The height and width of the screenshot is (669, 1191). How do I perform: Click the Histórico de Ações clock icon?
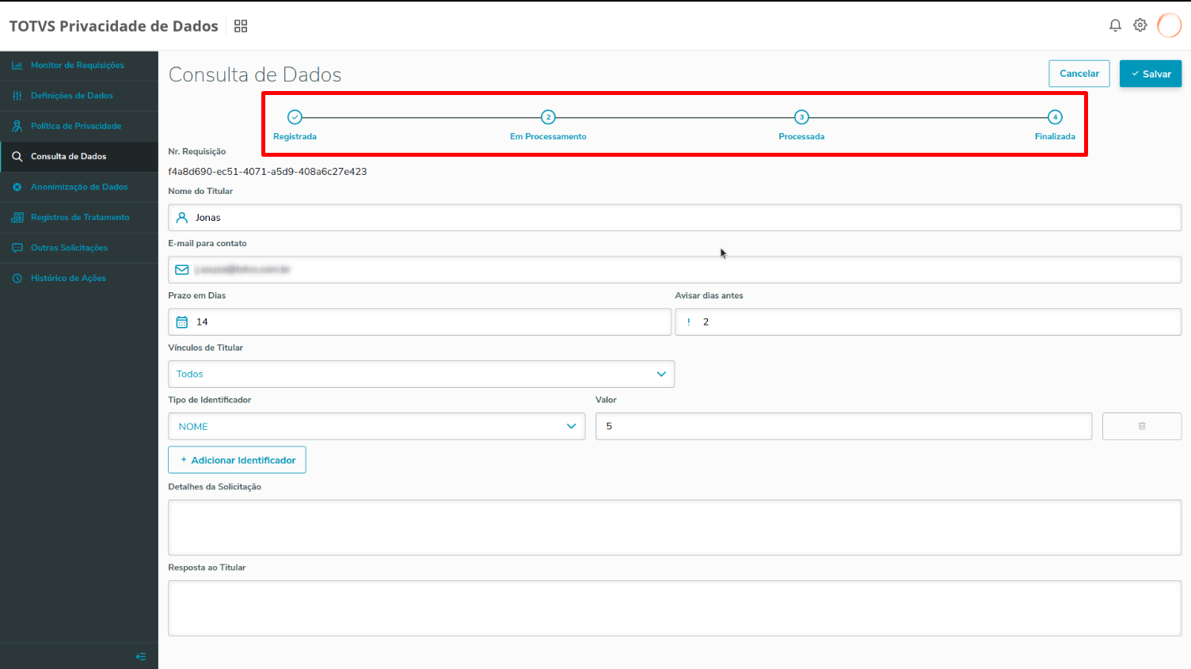17,278
